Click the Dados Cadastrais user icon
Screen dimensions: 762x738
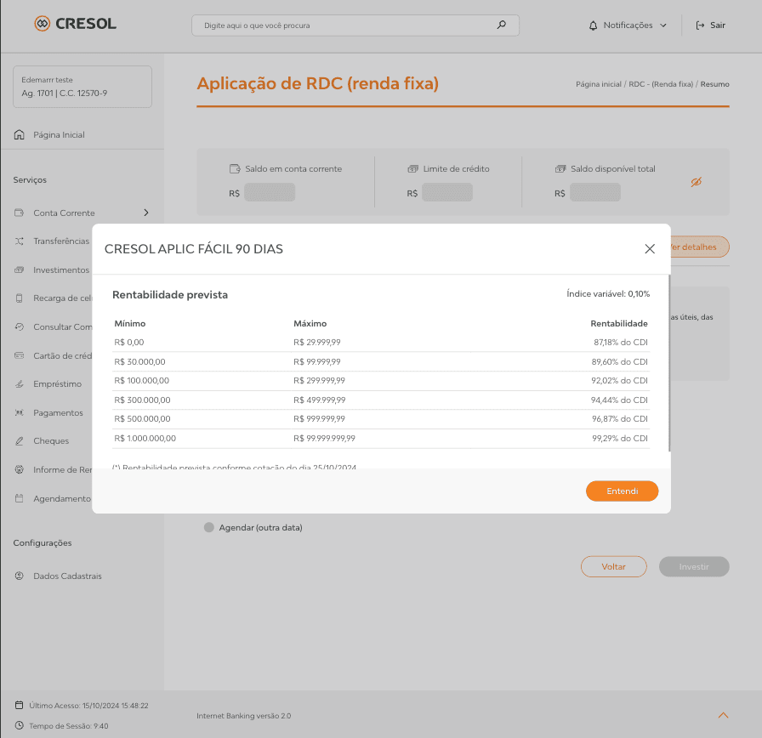pyautogui.click(x=19, y=576)
